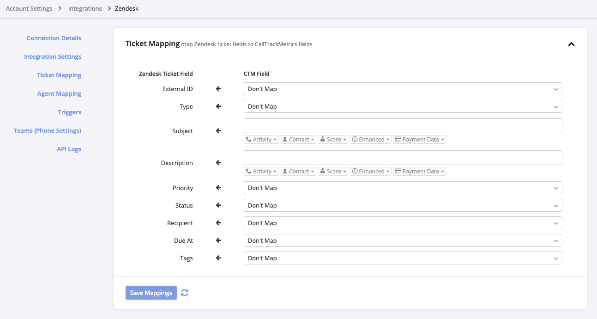
Task: Click the arrow icon next to Status
Action: click(219, 205)
